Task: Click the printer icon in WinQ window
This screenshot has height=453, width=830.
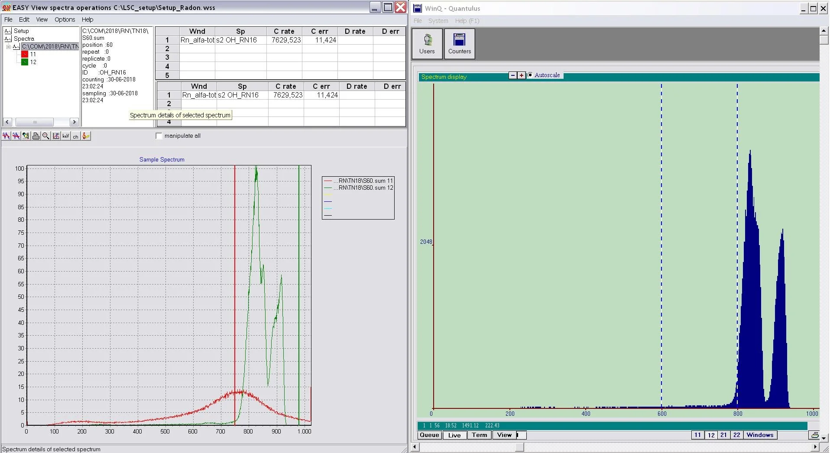Action: tap(814, 435)
